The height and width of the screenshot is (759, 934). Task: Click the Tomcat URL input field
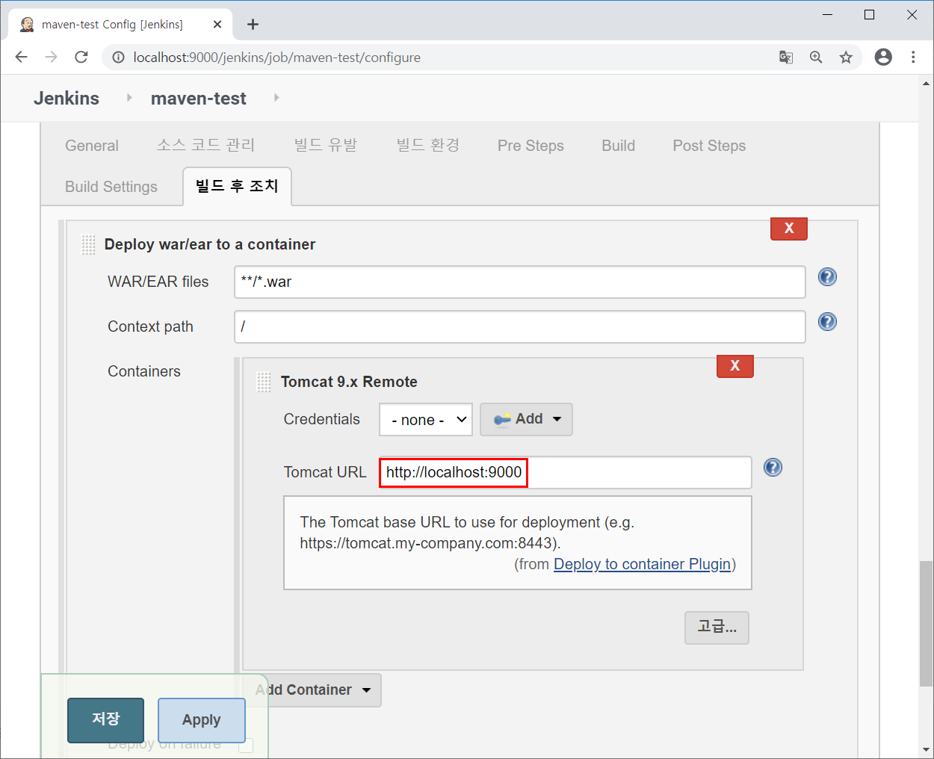565,472
